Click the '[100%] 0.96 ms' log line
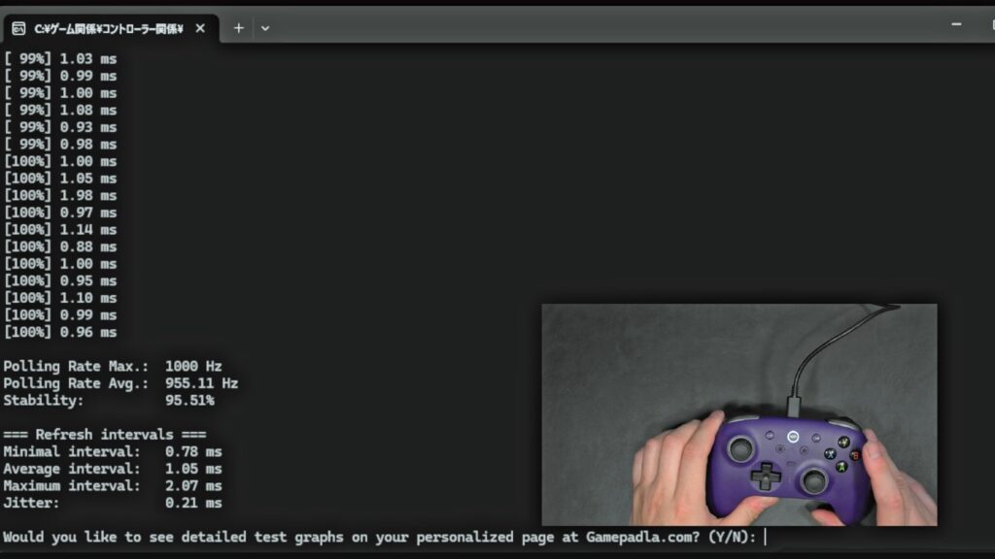Screen dimensions: 995x559 (60, 332)
